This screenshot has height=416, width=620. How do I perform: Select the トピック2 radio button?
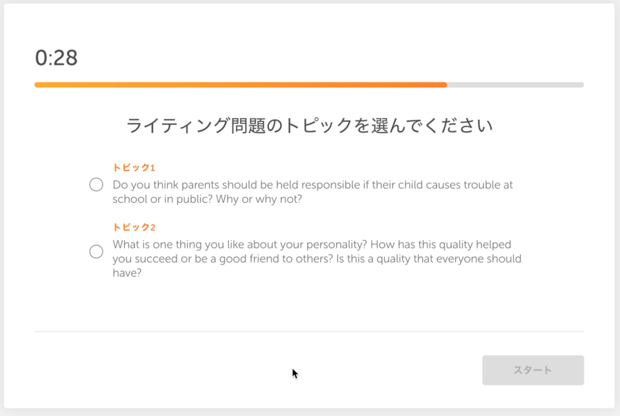pyautogui.click(x=96, y=251)
